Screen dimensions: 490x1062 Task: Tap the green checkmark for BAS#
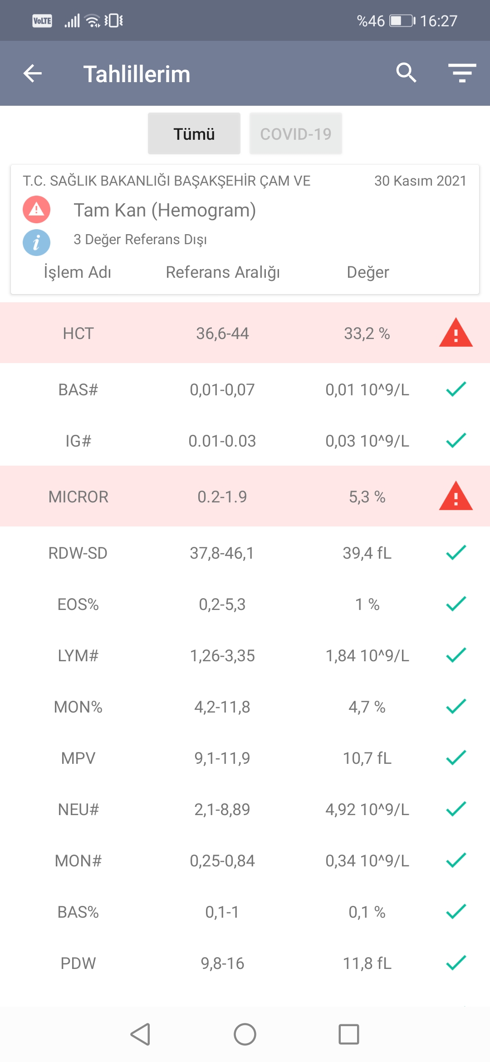pos(456,389)
